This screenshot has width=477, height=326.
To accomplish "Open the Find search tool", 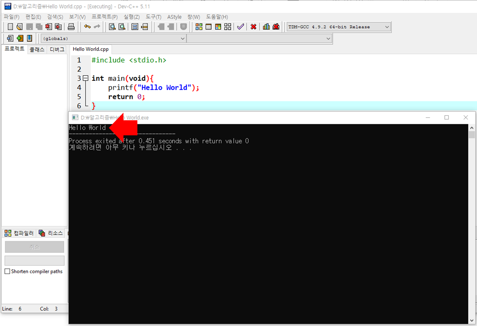I will coord(112,27).
